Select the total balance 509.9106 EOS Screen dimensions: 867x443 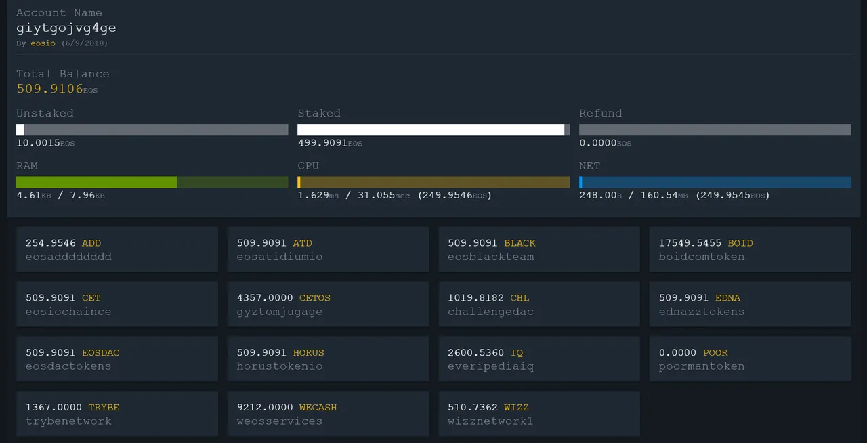57,89
